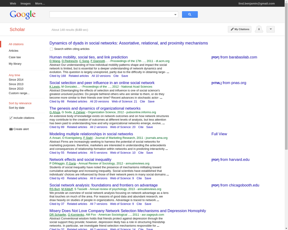Open Web of Science: 10 link
Image resolution: width=288 pixels, height=230 pixels.
point(123,153)
